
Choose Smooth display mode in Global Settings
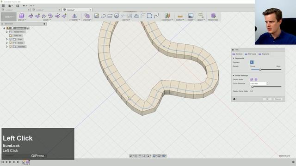point(256,79)
